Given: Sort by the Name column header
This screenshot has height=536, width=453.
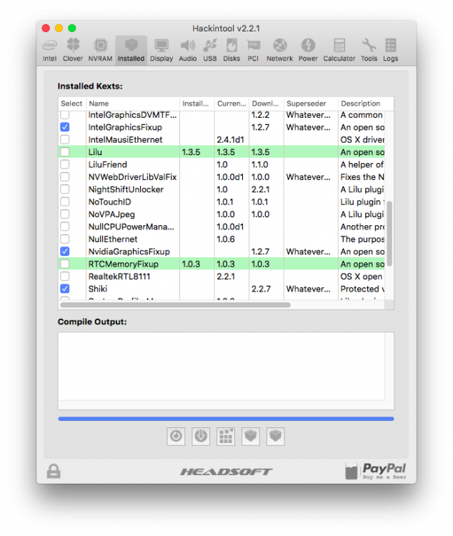Looking at the screenshot, I should pyautogui.click(x=133, y=104).
